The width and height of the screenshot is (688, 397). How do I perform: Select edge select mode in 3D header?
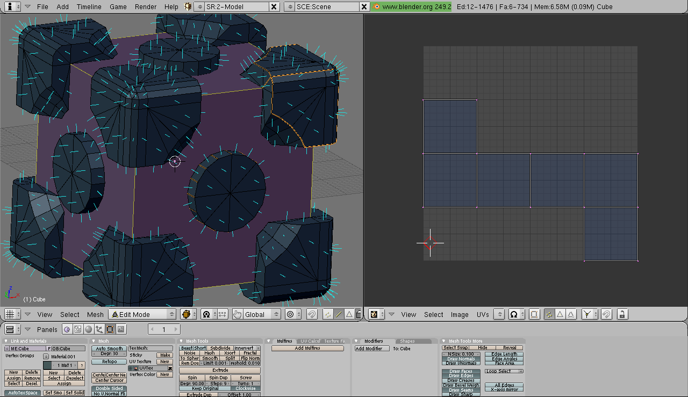(339, 314)
